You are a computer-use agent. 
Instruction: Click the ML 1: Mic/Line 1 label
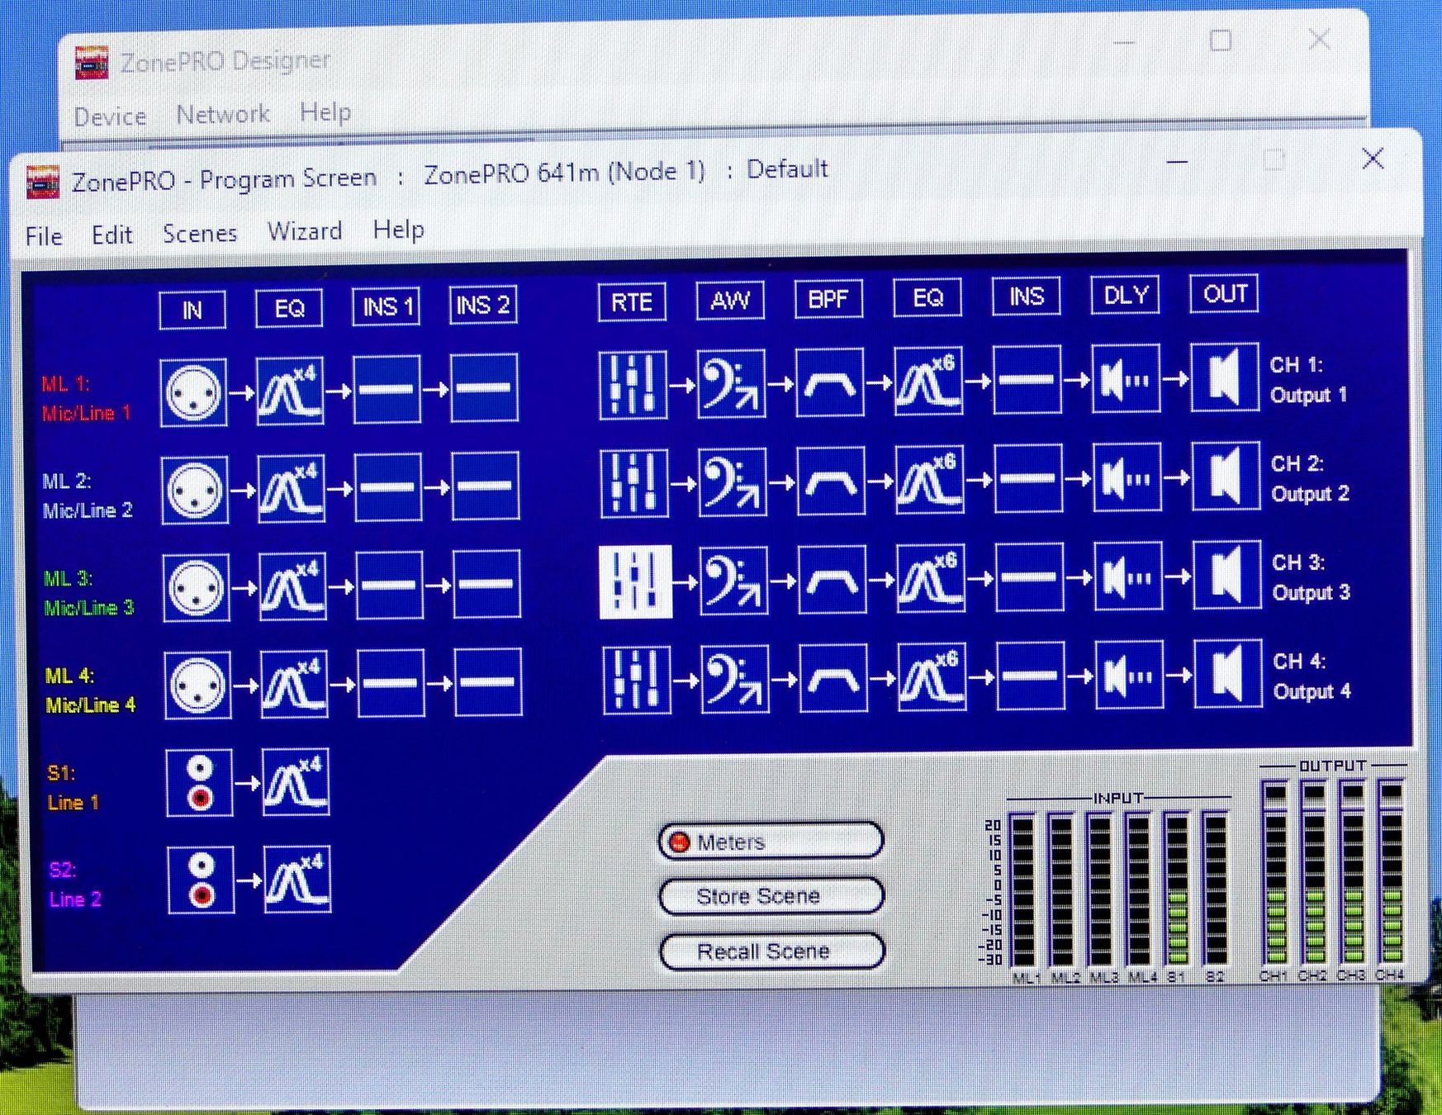point(87,398)
